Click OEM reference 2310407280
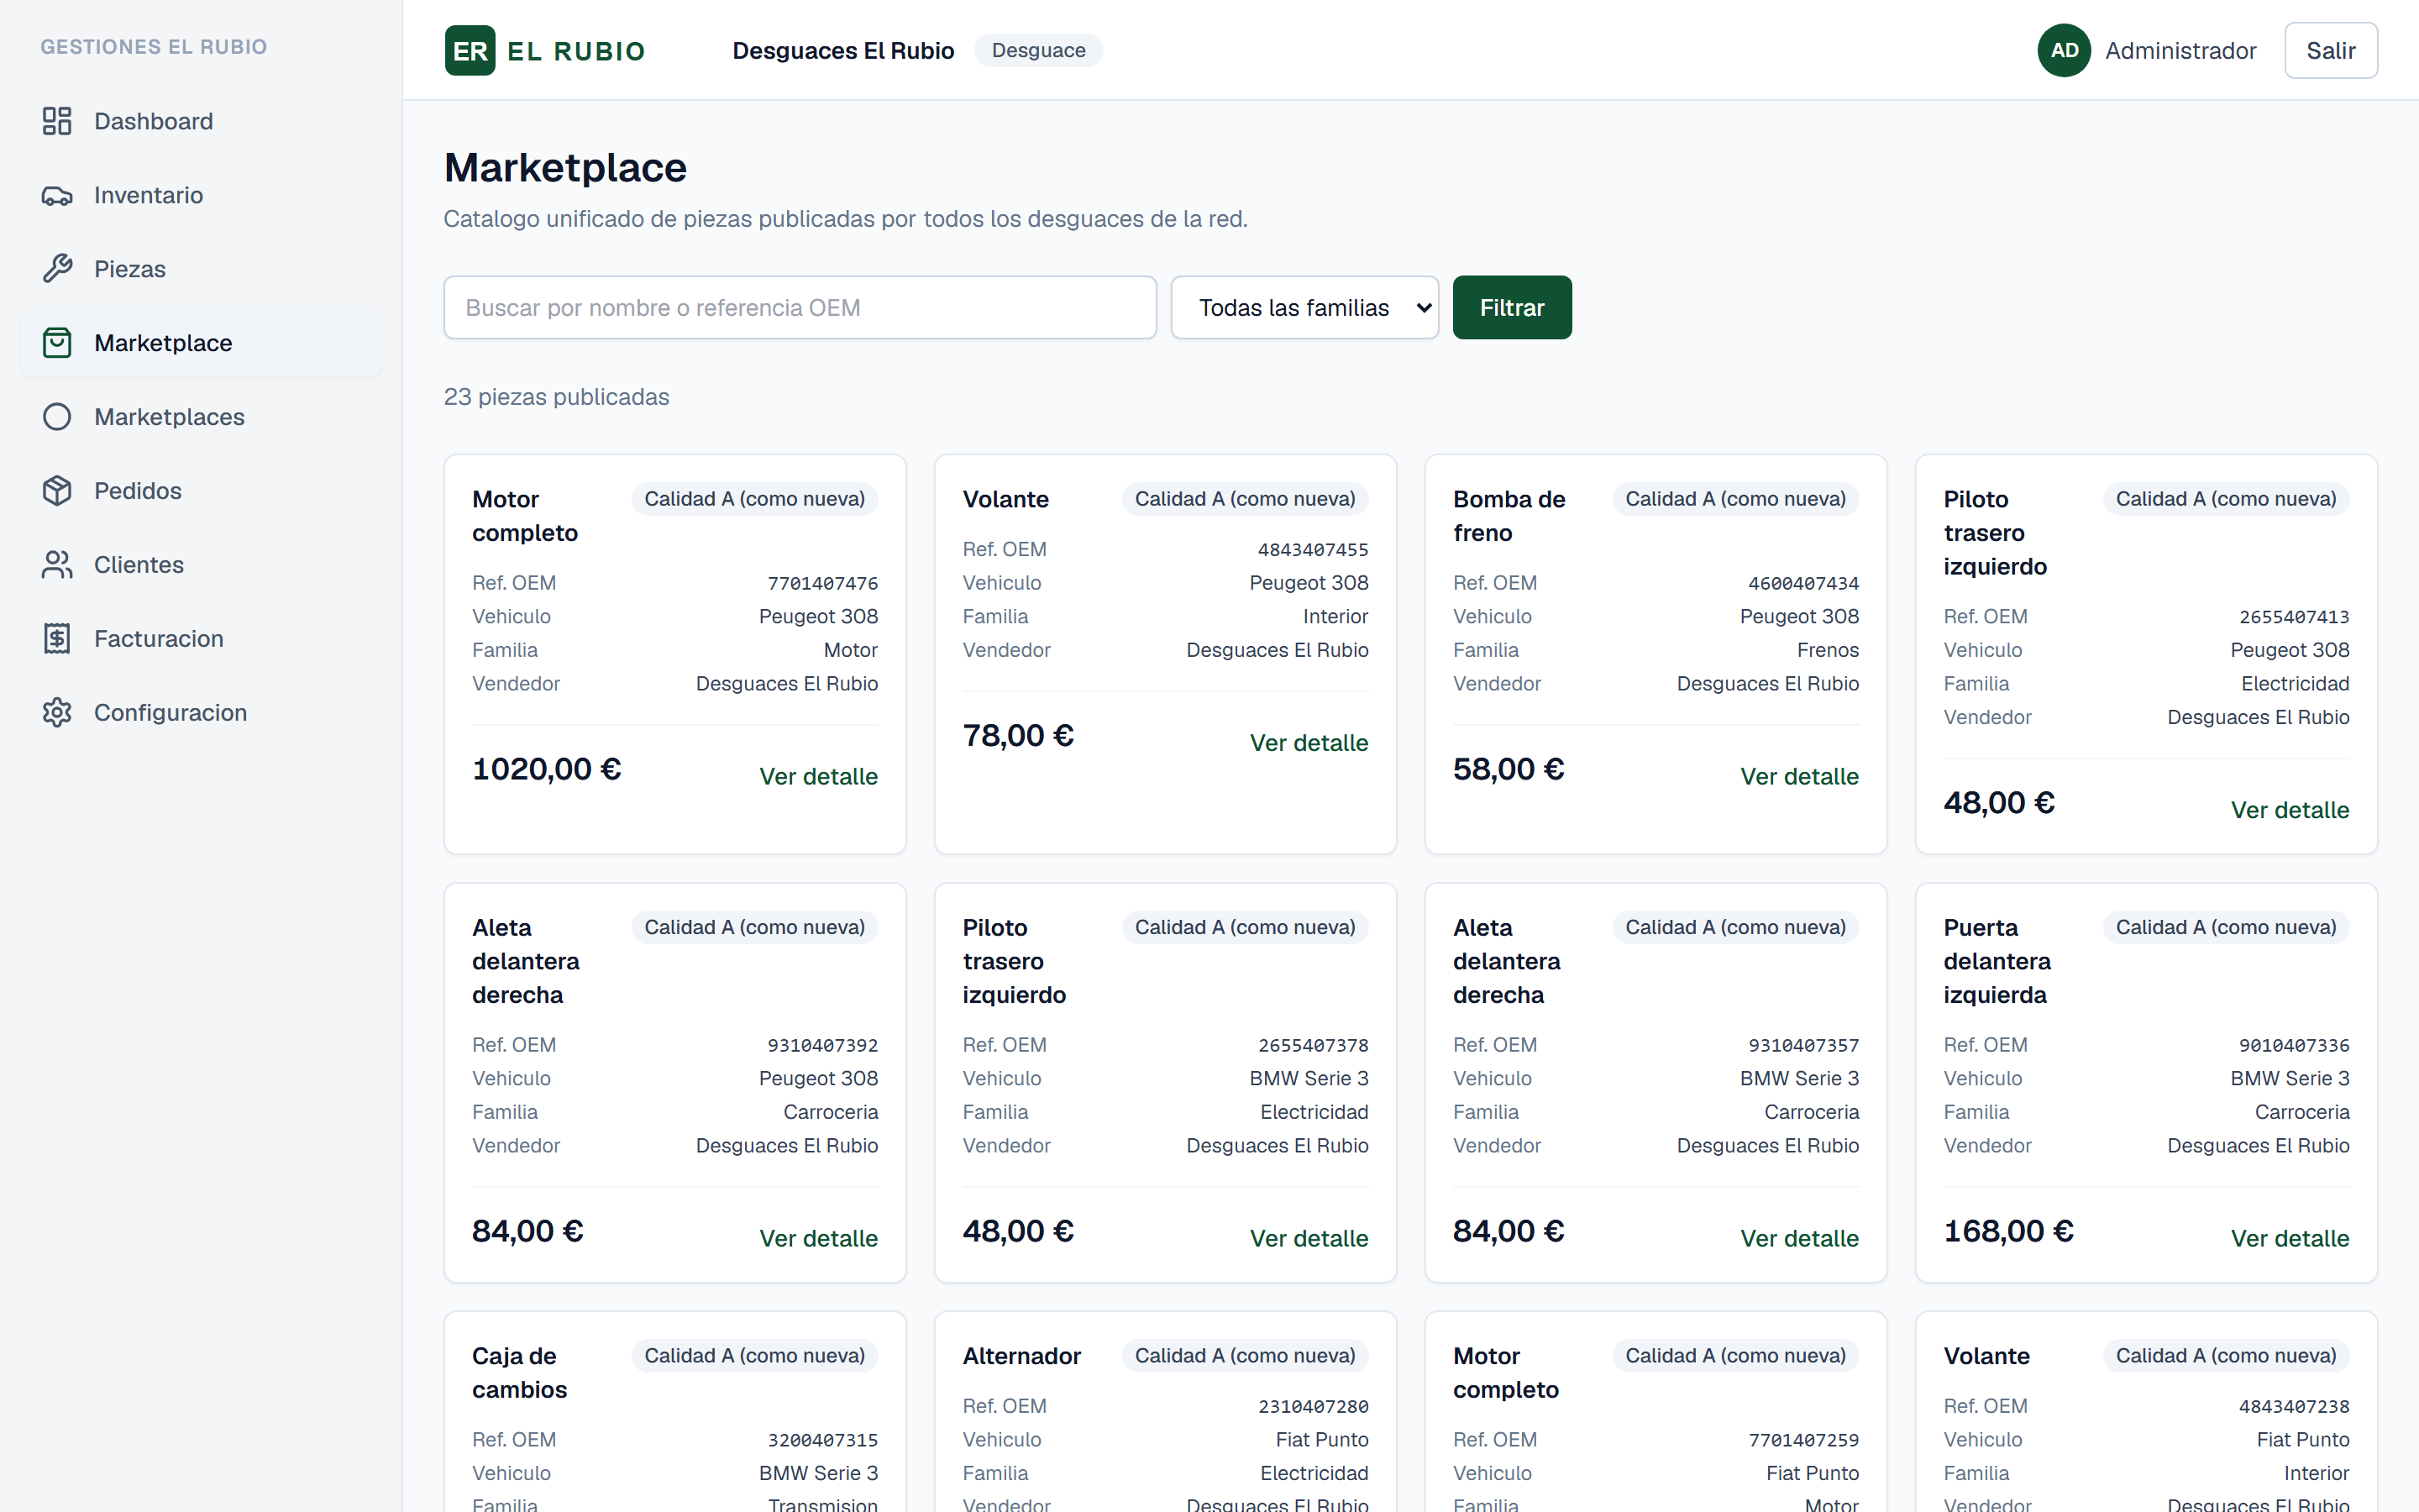The width and height of the screenshot is (2419, 1512). [x=1314, y=1407]
